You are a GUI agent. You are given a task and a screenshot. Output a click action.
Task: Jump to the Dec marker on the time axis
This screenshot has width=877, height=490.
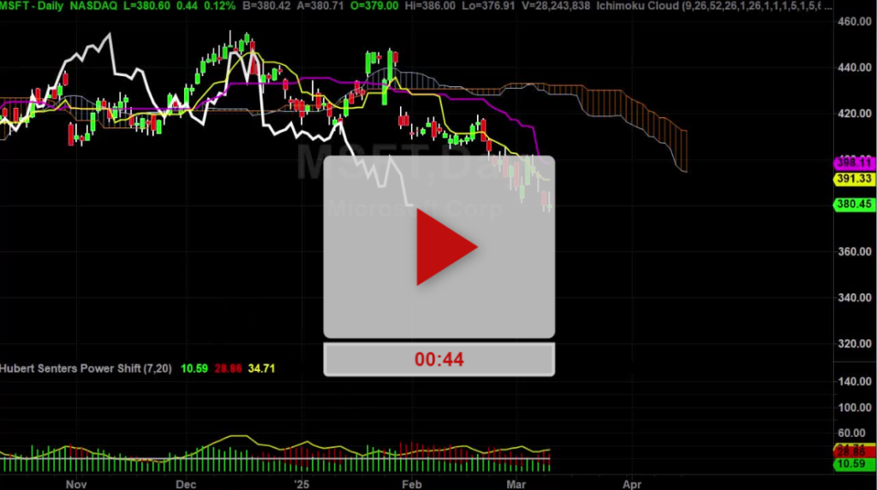click(x=186, y=484)
